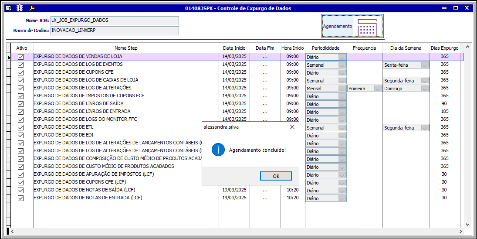
Task: Minimize the Controle de Expurgo window
Action: (x=444, y=8)
